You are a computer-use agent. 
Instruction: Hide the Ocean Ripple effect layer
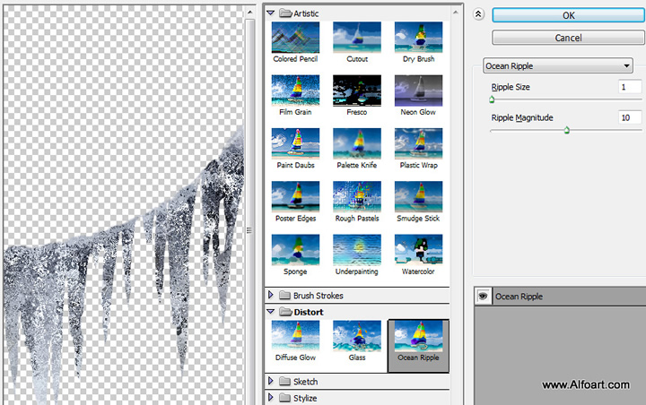(x=483, y=297)
